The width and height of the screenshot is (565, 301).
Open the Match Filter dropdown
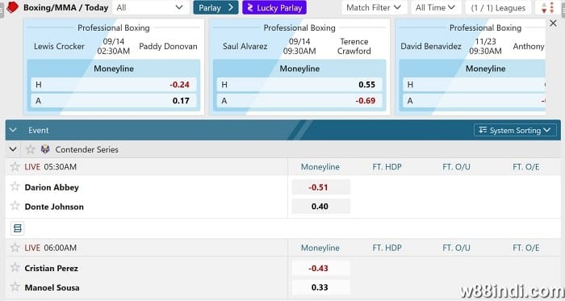[374, 7]
